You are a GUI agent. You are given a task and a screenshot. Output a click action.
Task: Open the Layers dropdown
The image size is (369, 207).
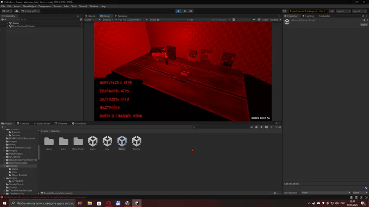click(x=343, y=11)
